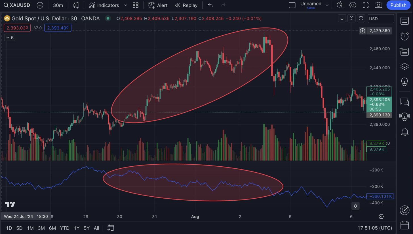Screen dimensions: 413x234
Task: Change the USD currency selector
Action: coord(381,19)
